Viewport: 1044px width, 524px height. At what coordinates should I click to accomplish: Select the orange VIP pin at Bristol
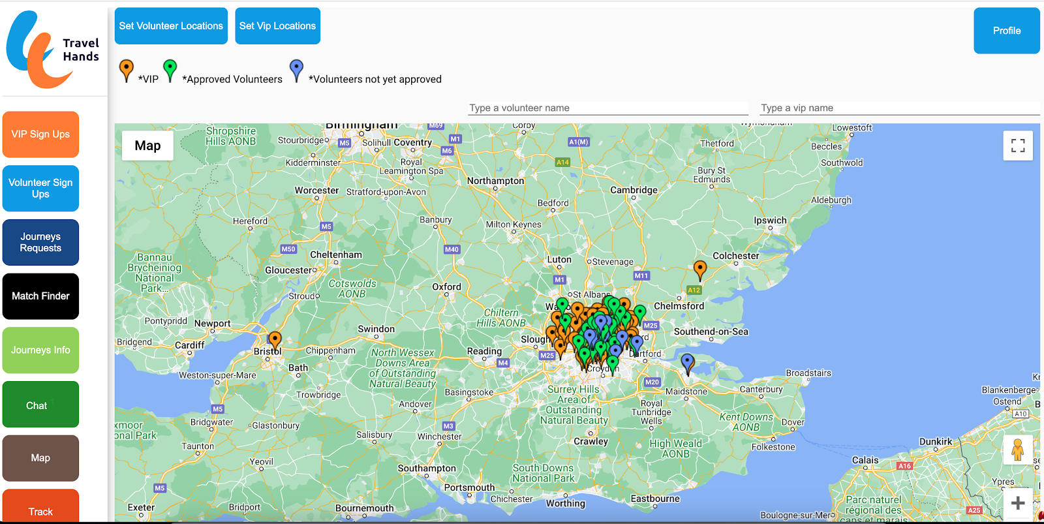(275, 341)
